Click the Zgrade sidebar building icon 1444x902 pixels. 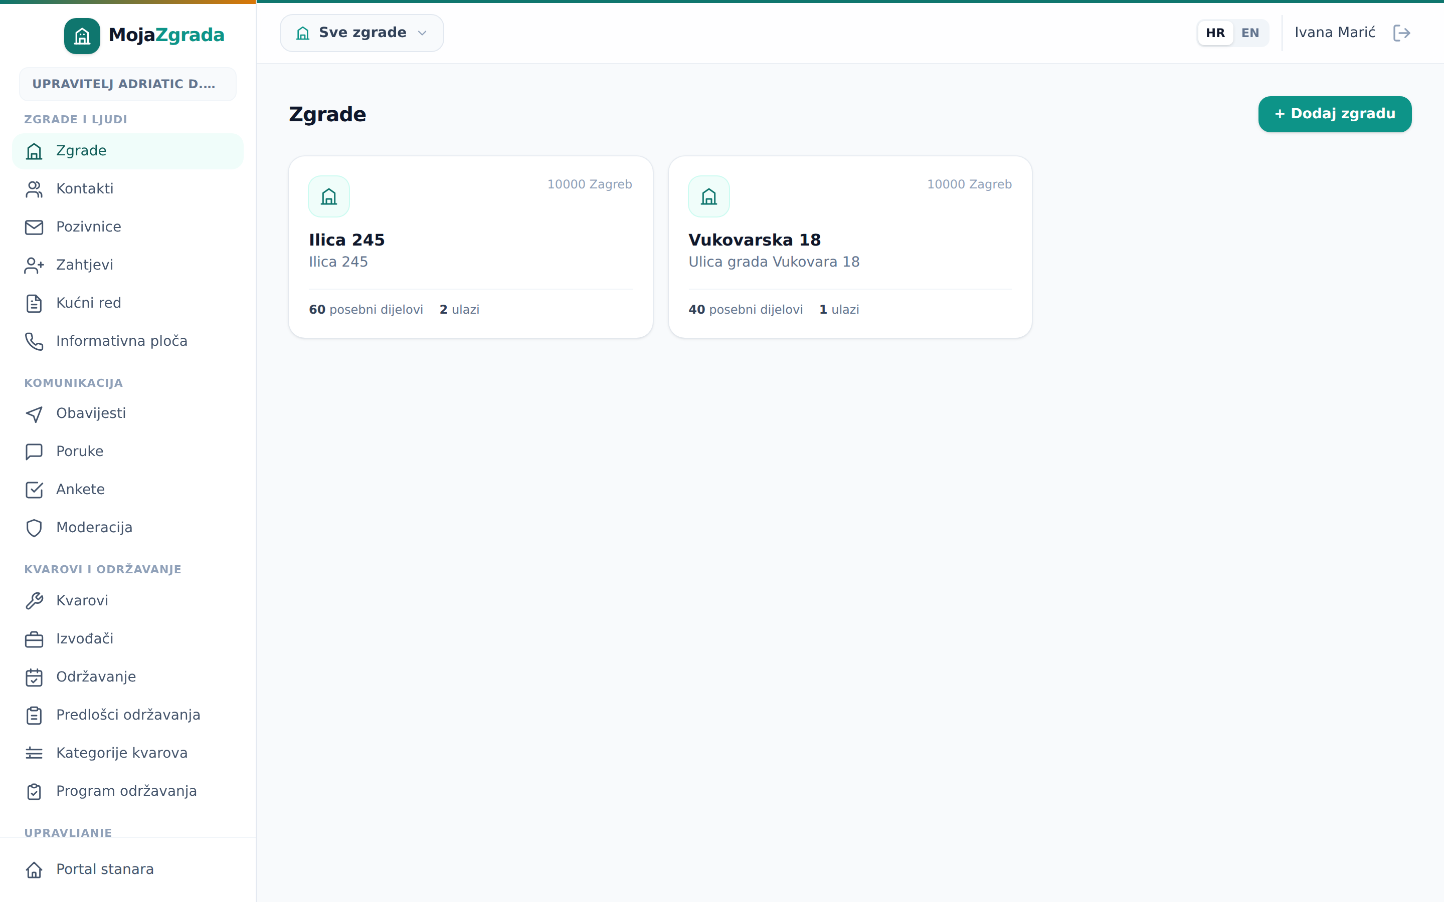pyautogui.click(x=34, y=151)
